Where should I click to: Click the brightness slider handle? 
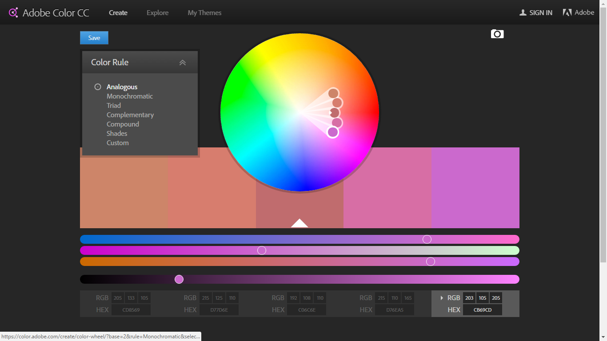[x=179, y=279]
